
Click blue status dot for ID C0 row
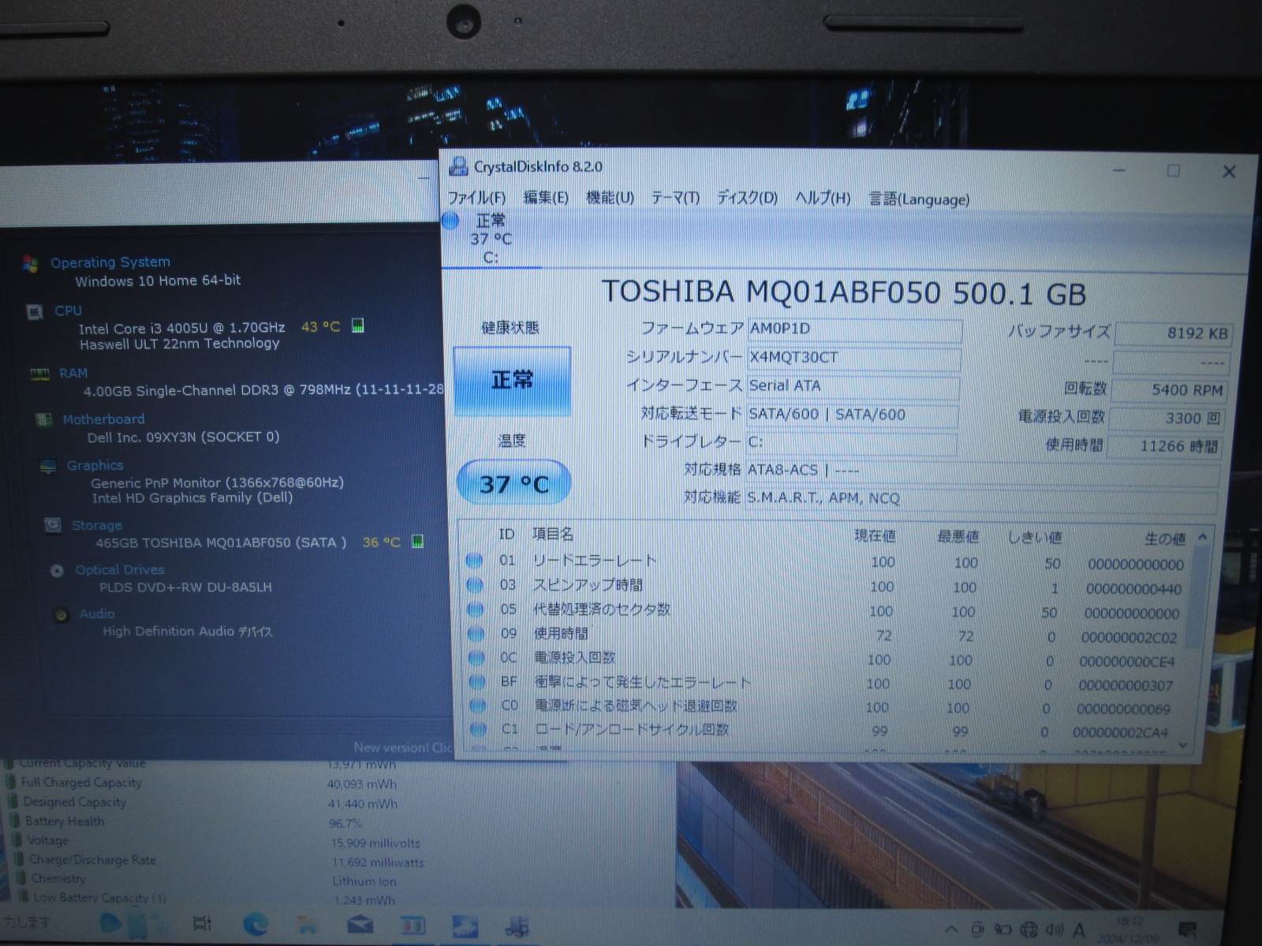(x=478, y=706)
